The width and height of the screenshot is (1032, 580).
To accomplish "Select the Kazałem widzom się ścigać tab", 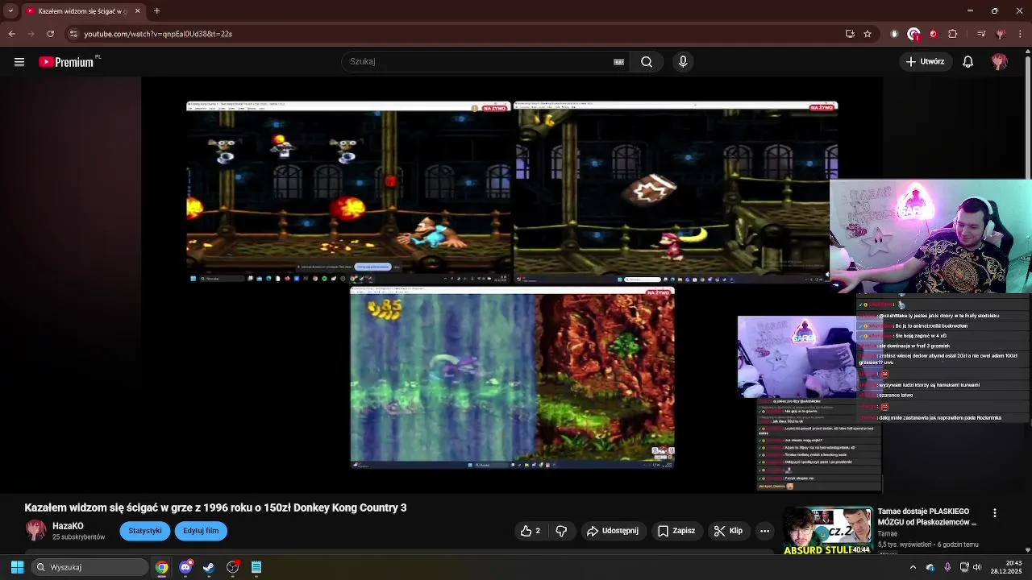I will pos(83,10).
